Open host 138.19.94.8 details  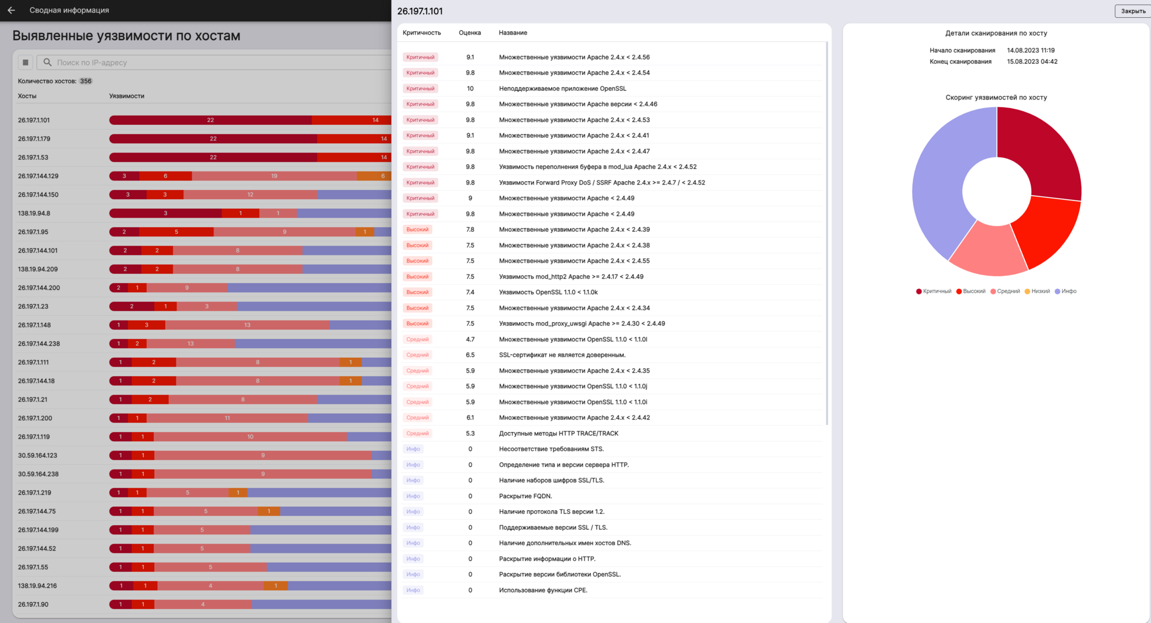(x=34, y=213)
